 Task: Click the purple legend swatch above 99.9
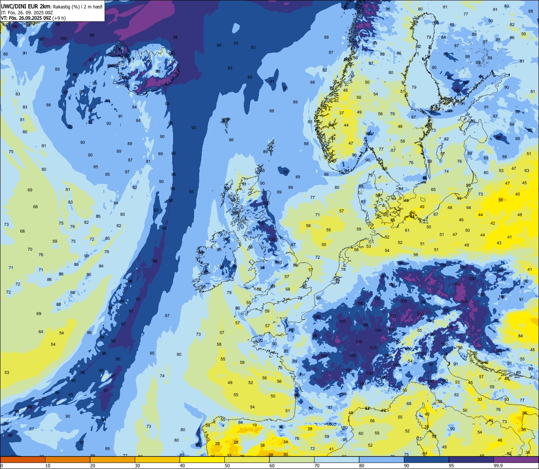point(516,460)
